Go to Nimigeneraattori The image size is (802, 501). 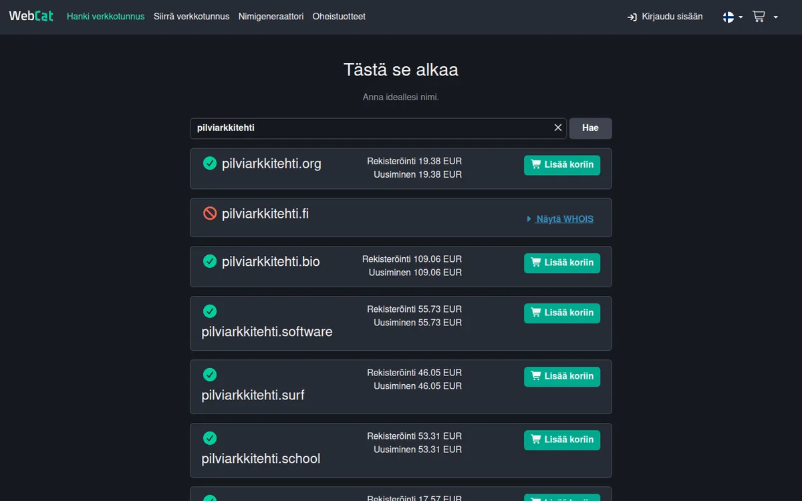point(271,17)
